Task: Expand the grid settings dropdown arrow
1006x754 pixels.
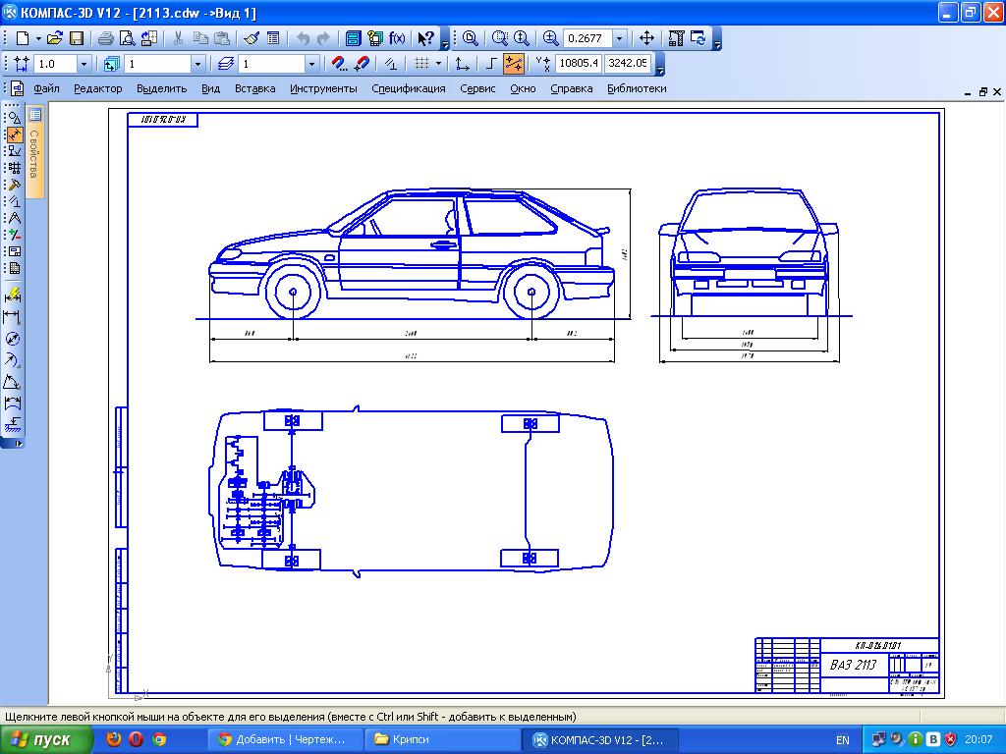Action: tap(438, 64)
